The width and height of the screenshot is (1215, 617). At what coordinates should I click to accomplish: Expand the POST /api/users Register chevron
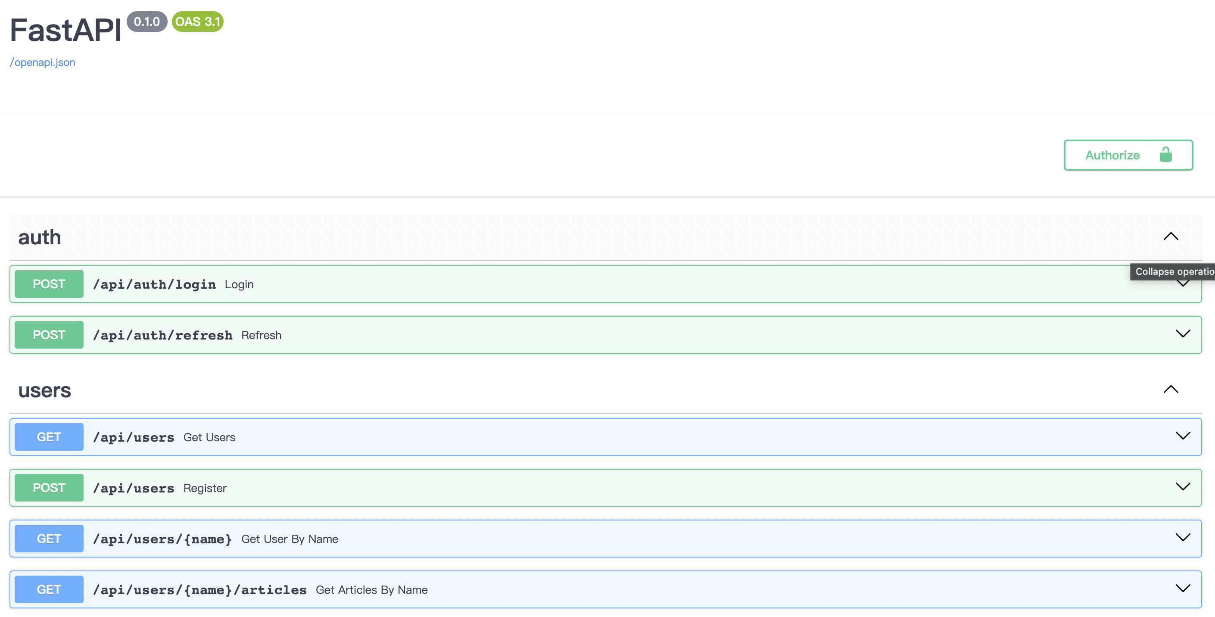pos(1182,487)
